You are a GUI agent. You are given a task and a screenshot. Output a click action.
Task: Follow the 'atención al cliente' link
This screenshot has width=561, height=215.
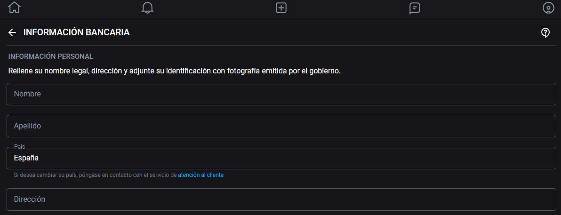(200, 175)
